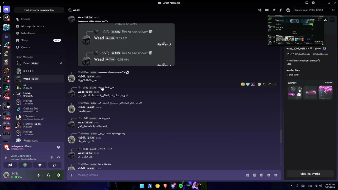Open Spotify from the taskbar

tap(181, 186)
